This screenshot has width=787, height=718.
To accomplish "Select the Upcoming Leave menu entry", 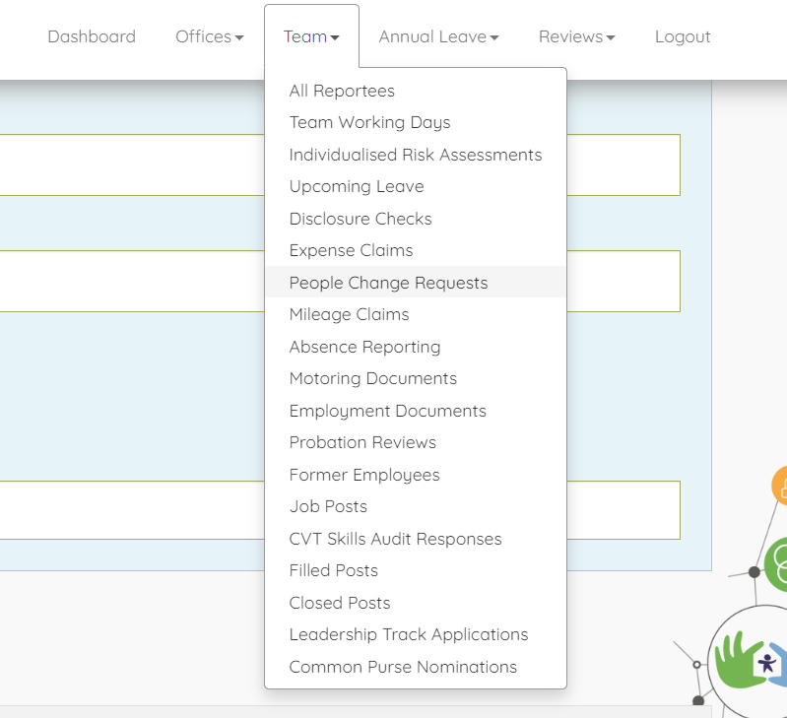I will (356, 186).
